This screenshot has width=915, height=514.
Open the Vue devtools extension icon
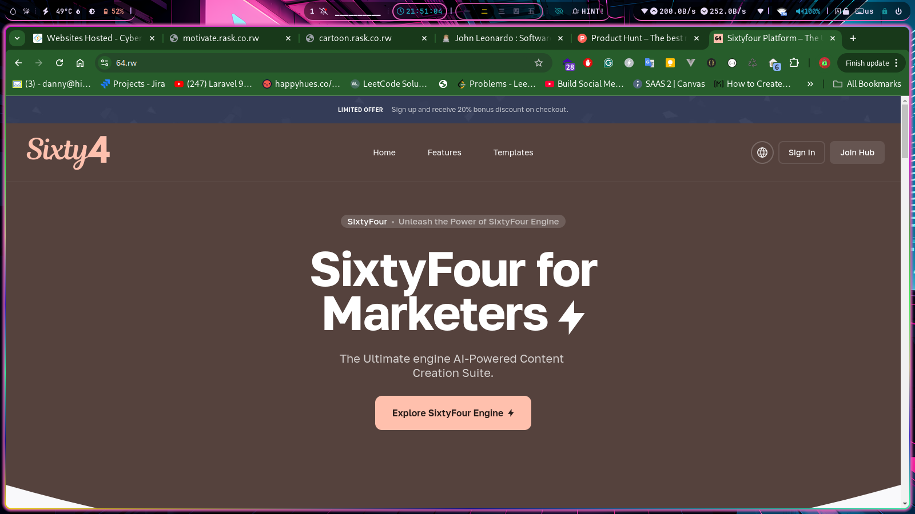(691, 63)
